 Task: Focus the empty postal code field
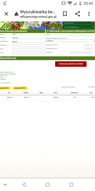[x=28, y=53]
